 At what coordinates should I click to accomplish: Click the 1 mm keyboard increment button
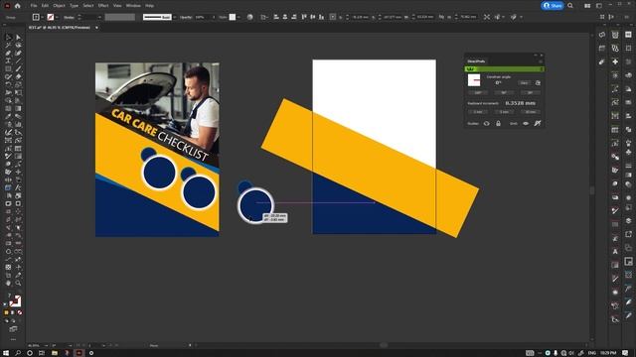[478, 112]
